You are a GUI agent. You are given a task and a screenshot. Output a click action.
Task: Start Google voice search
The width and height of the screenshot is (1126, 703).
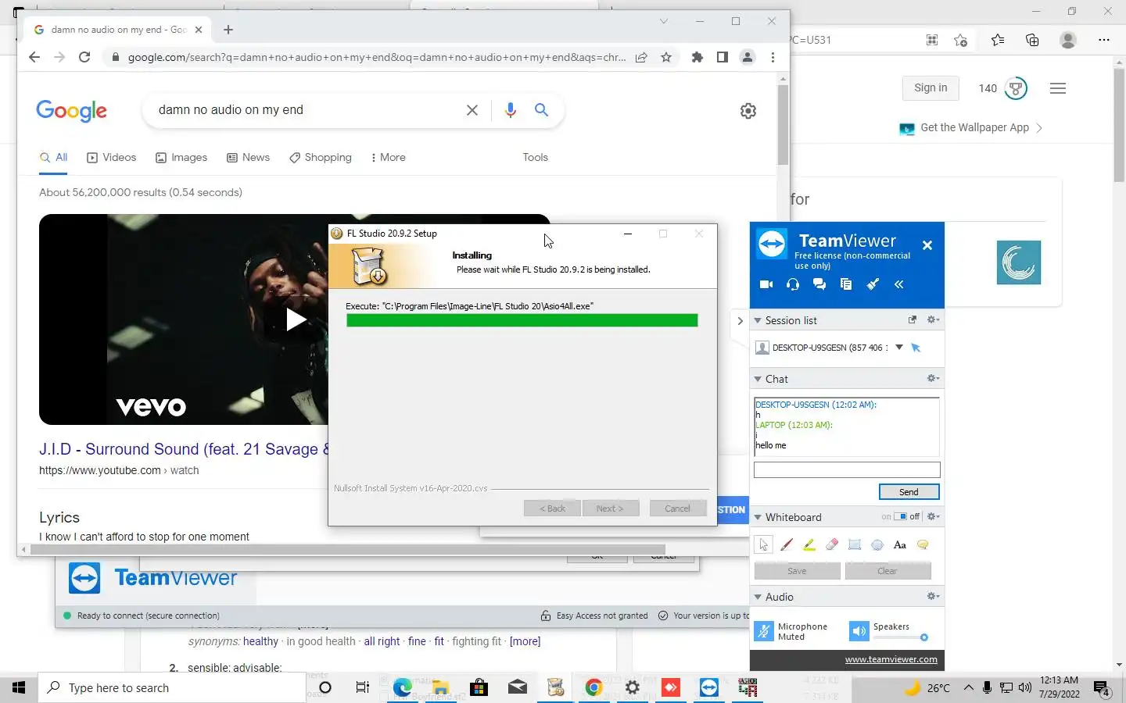pos(511,110)
